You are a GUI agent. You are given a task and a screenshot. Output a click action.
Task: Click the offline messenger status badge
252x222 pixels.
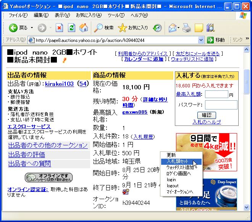click(x=49, y=177)
